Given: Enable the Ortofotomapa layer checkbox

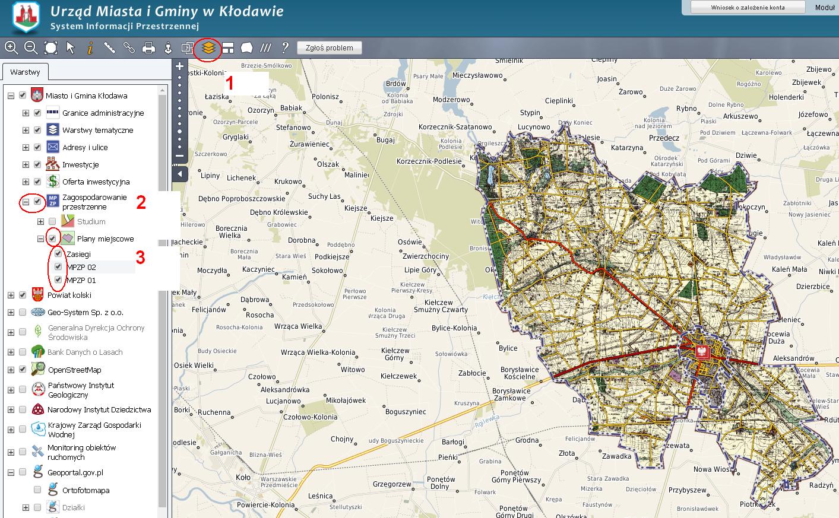Looking at the screenshot, I should (x=37, y=490).
